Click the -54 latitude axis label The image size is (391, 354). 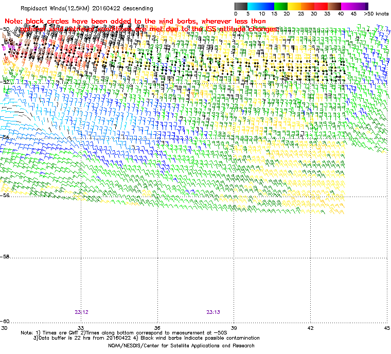(x=5, y=137)
